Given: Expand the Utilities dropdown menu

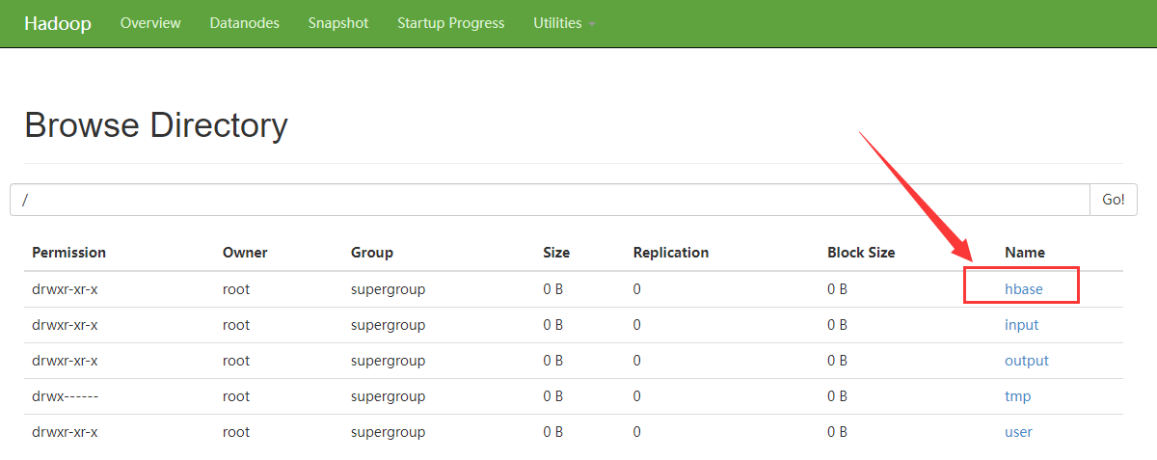Looking at the screenshot, I should (x=563, y=23).
